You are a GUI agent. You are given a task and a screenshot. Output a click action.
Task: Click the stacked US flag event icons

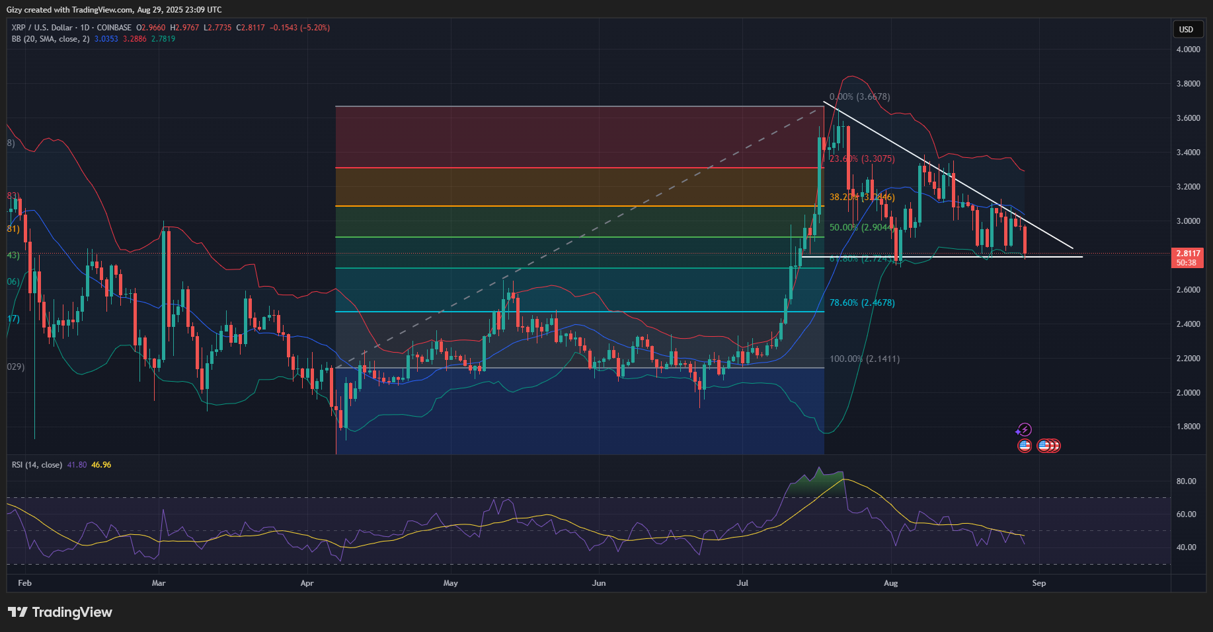pyautogui.click(x=1048, y=446)
